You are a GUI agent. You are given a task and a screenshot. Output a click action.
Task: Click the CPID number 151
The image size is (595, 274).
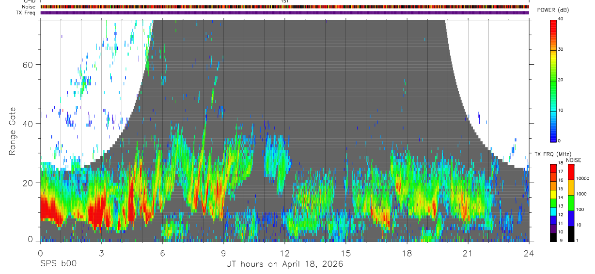(x=285, y=1)
